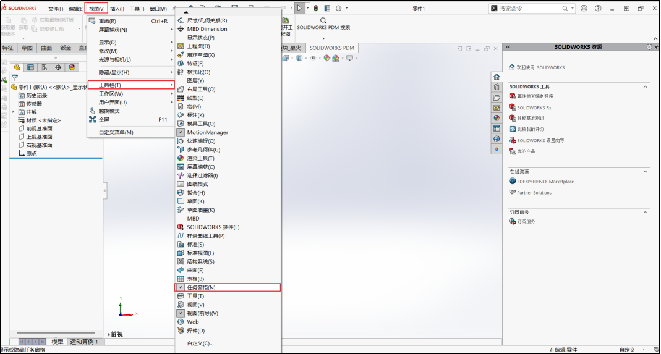Image resolution: width=661 pixels, height=354 pixels.
Task: Click the rebuild traffic light icon
Action: tap(316, 8)
